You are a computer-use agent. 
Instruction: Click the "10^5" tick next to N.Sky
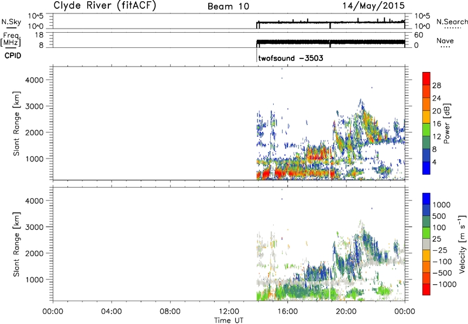36,16
